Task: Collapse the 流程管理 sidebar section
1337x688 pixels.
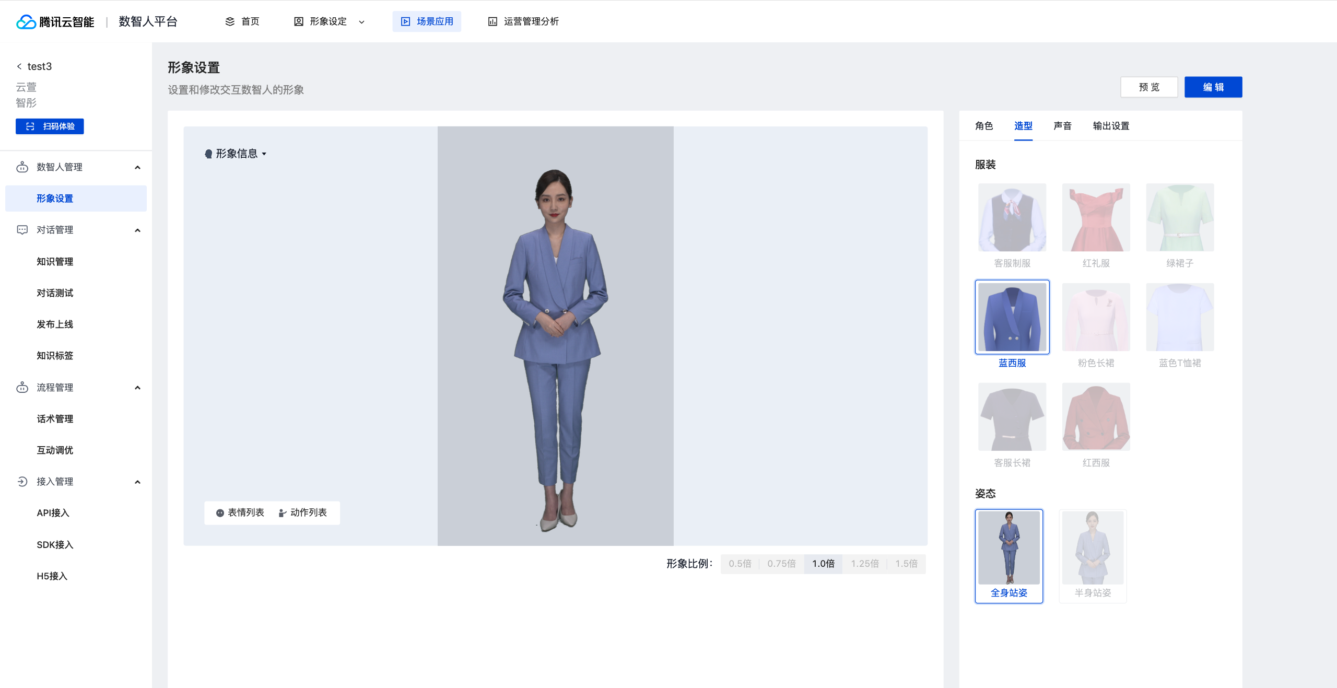Action: (x=137, y=388)
